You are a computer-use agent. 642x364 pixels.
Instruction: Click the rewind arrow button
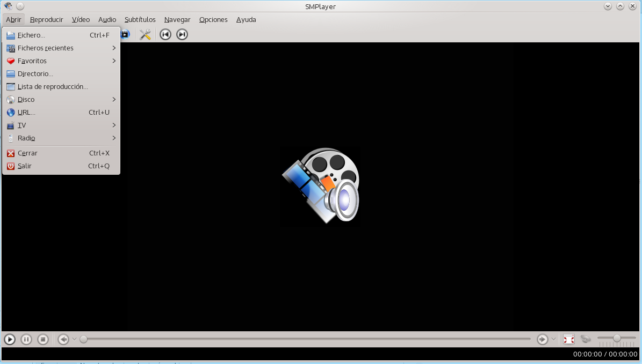[63, 339]
